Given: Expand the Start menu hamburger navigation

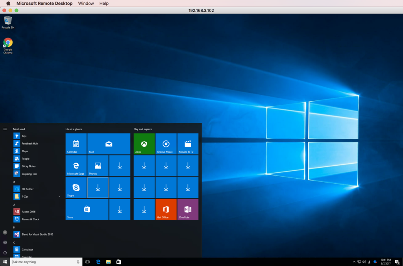Looking at the screenshot, I should point(5,129).
